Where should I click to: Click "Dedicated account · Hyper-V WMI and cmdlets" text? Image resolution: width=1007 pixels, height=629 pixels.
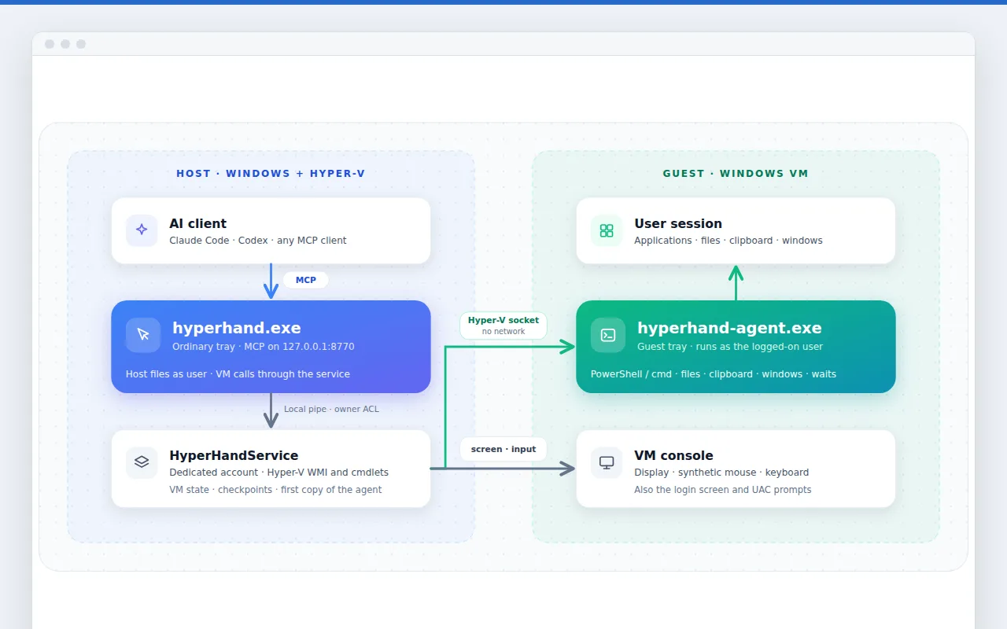tap(279, 473)
